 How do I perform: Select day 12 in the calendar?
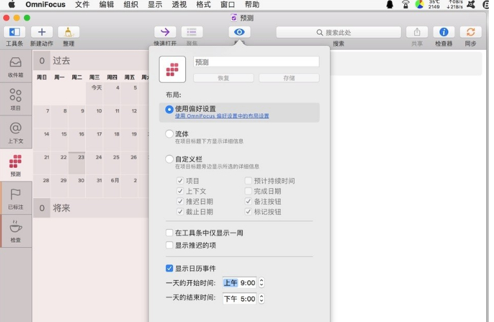point(130,116)
